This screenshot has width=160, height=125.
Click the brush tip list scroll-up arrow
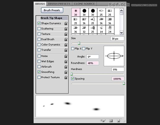tap(121, 10)
